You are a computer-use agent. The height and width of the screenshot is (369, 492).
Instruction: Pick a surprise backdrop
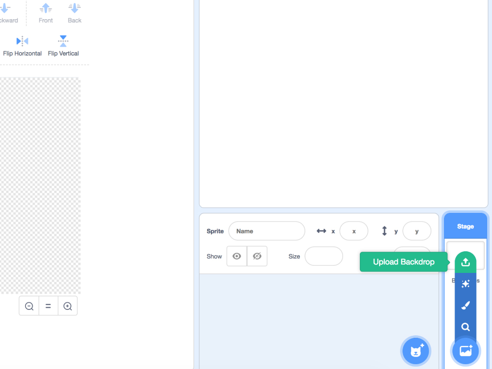[465, 283]
